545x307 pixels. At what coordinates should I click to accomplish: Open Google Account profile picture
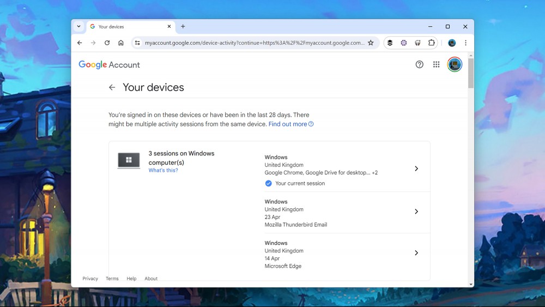(455, 64)
